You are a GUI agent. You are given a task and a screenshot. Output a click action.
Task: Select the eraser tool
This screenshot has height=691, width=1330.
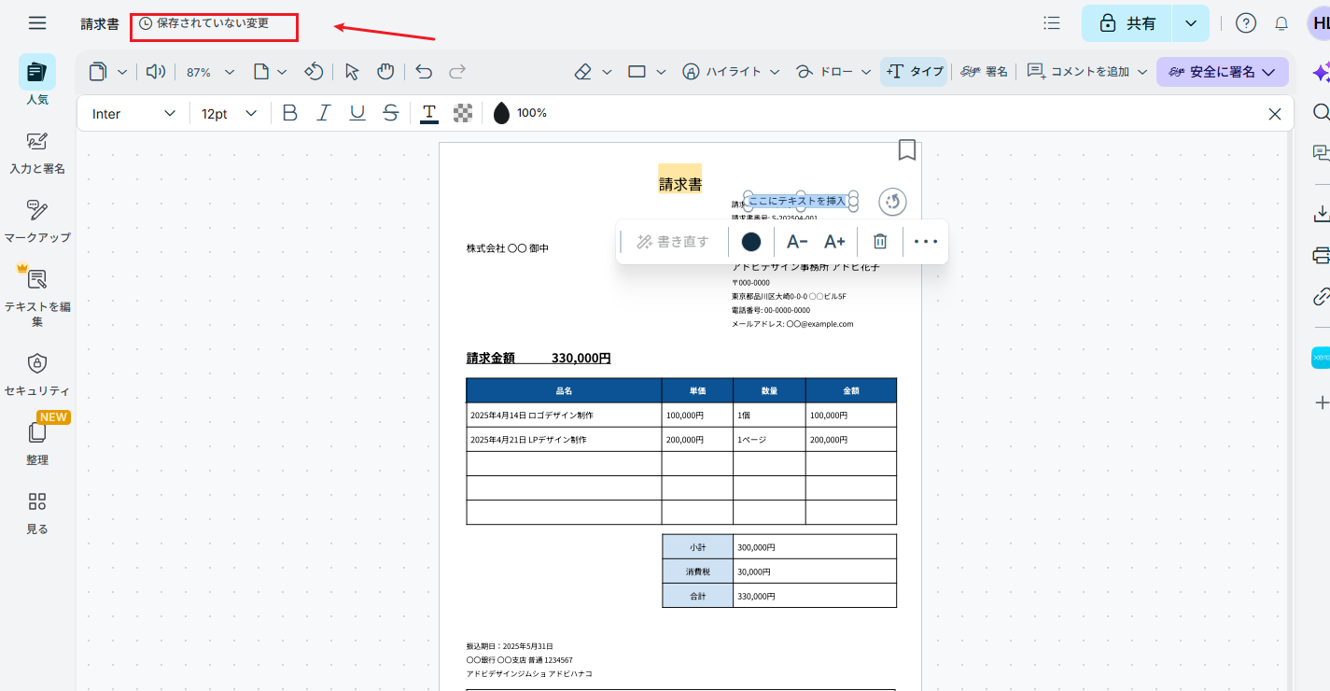(x=583, y=72)
